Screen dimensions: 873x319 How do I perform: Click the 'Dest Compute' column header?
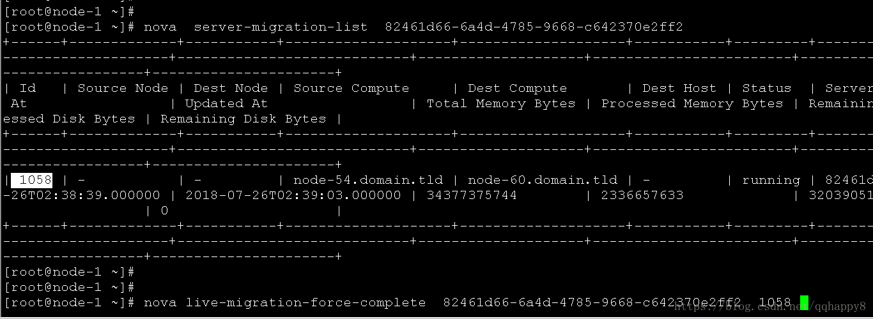(x=517, y=88)
